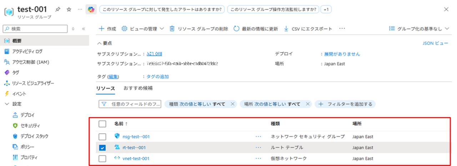Image resolution: width=457 pixels, height=166 pixels.
Task: Click the refresh latest information icon
Action: point(236,29)
